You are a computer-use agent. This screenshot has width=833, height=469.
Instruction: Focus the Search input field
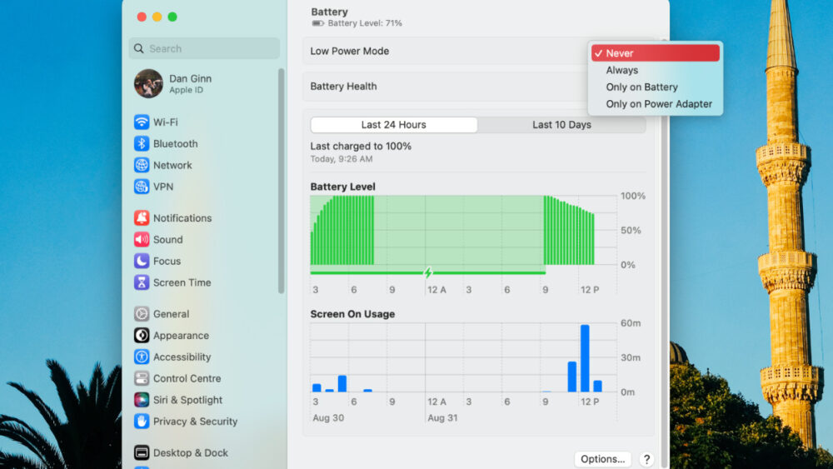pyautogui.click(x=204, y=48)
